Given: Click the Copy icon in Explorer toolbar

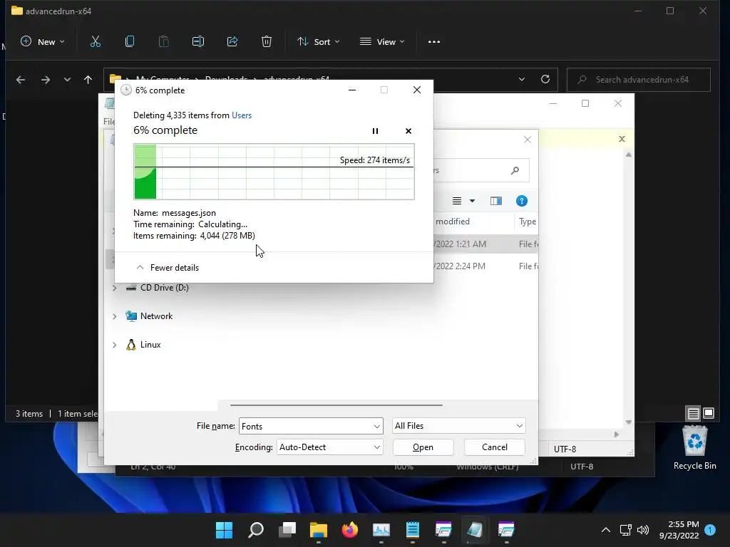Looking at the screenshot, I should click(130, 41).
